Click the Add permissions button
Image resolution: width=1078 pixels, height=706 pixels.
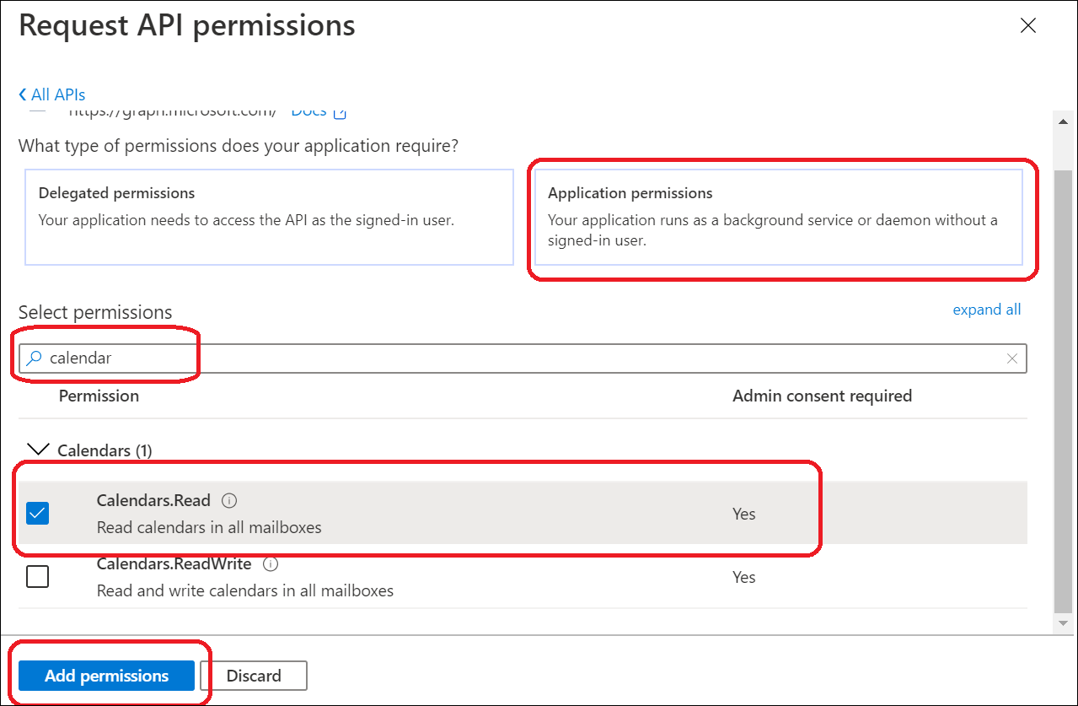tap(106, 676)
